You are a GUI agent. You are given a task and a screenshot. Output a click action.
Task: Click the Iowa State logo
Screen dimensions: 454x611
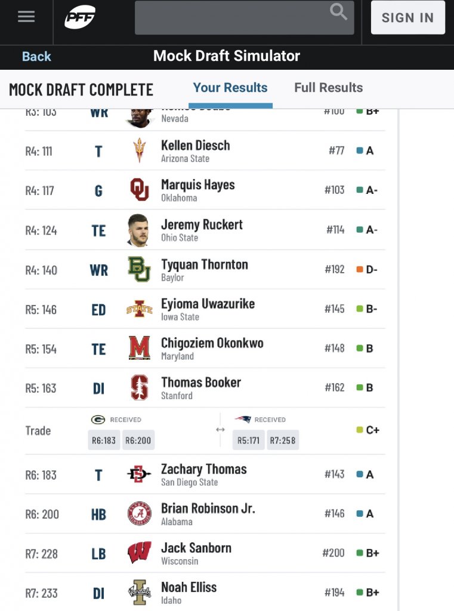139,308
